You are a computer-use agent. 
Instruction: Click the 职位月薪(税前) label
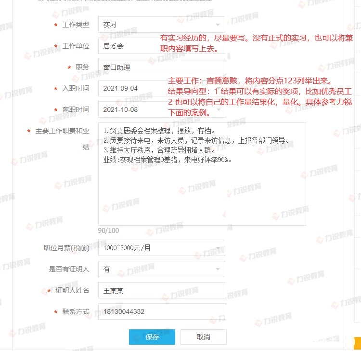click(66, 248)
